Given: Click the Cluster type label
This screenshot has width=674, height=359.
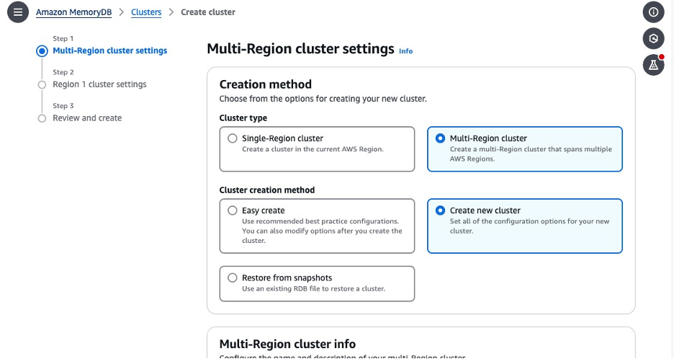Looking at the screenshot, I should [x=243, y=118].
